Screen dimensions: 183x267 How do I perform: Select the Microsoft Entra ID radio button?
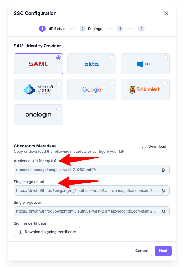[x=59, y=83]
